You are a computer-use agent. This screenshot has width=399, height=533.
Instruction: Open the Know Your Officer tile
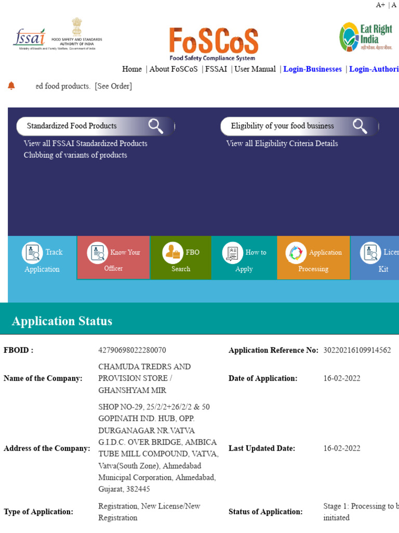[x=113, y=258]
